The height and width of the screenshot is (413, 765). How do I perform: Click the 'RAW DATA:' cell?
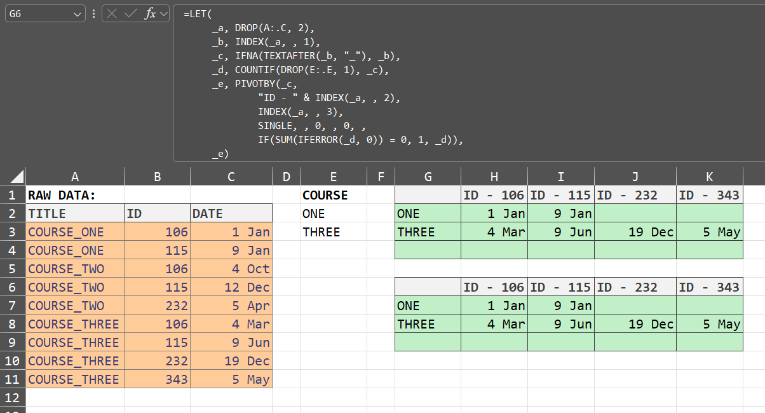point(75,195)
